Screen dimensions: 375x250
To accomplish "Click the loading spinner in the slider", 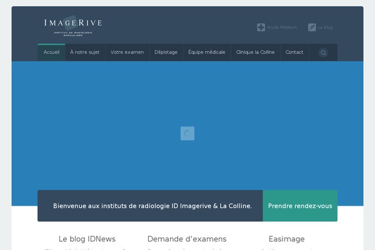I will coord(187,133).
